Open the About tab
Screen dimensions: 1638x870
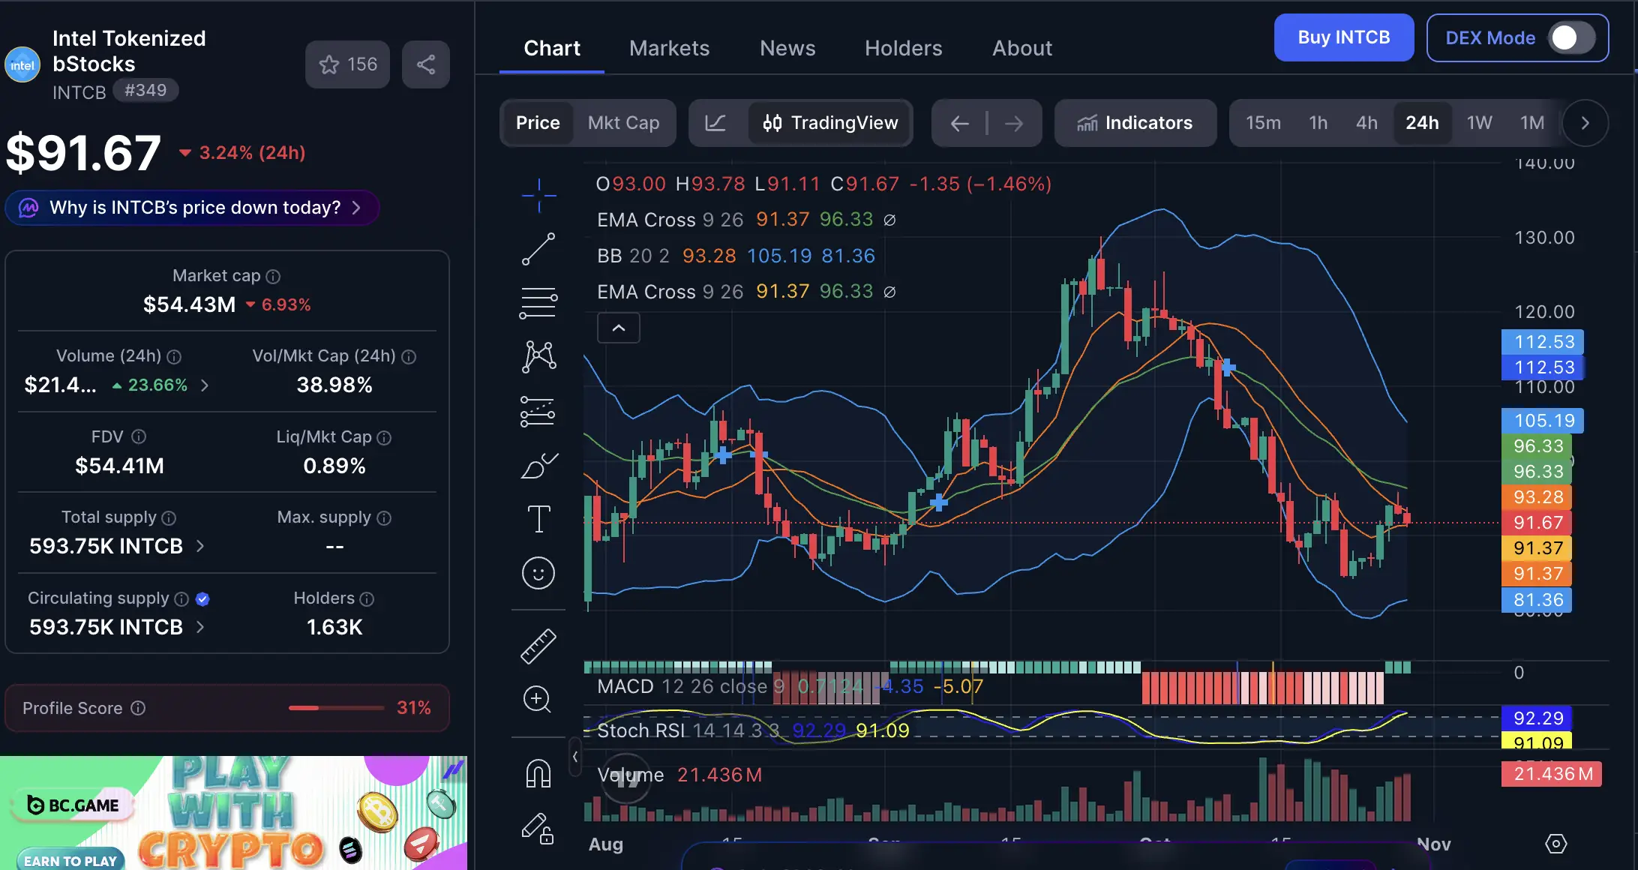[x=1022, y=48]
